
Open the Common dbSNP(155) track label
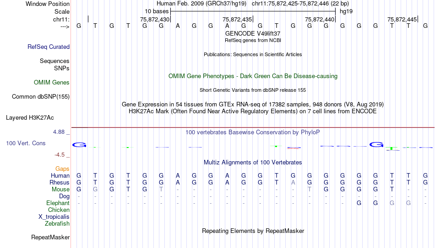pyautogui.click(x=41, y=97)
